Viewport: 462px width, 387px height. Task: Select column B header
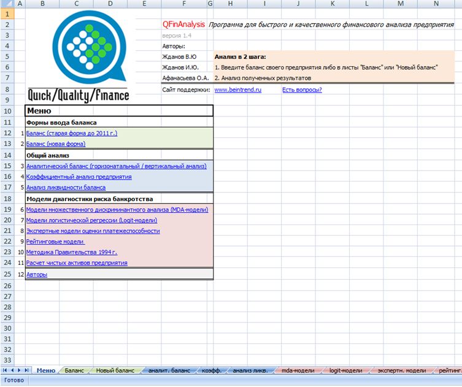tap(42, 4)
